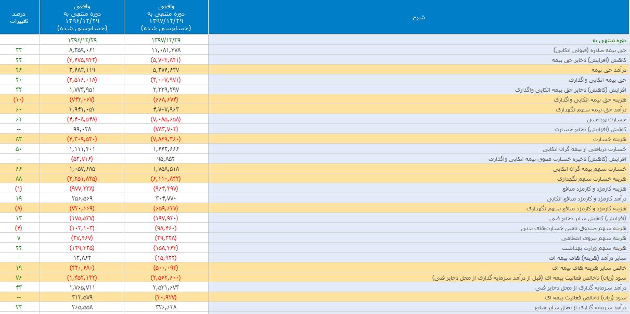Click the حق بیمه صادره (قبولی اتکایی) row label

589,50
